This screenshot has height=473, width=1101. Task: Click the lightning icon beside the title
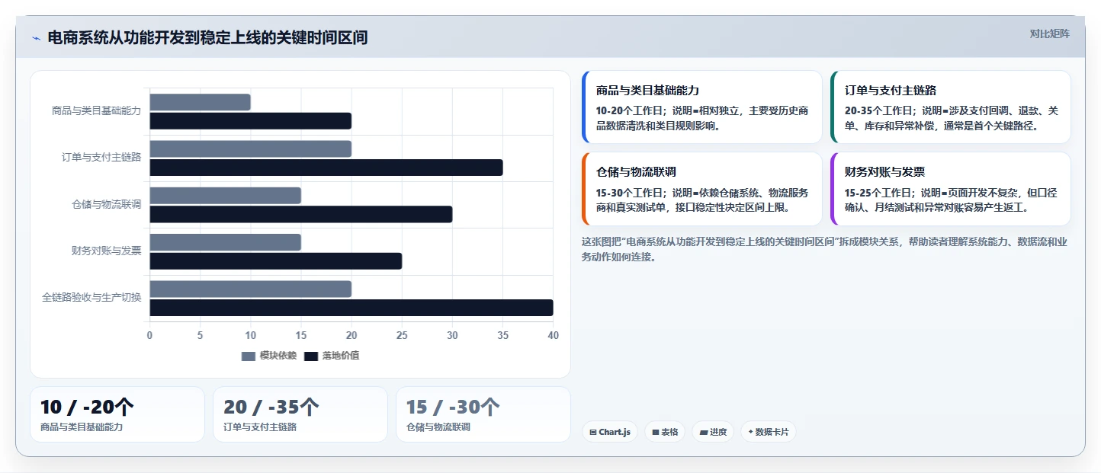click(36, 38)
